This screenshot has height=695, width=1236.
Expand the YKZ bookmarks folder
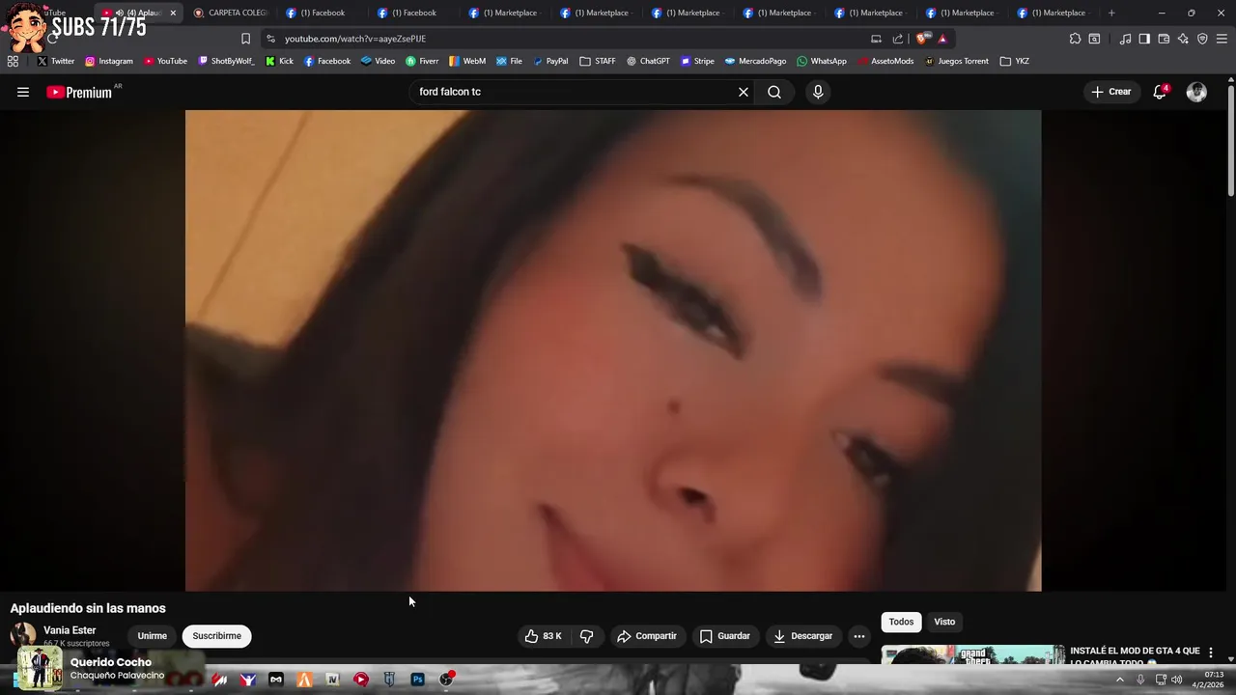coord(1014,61)
